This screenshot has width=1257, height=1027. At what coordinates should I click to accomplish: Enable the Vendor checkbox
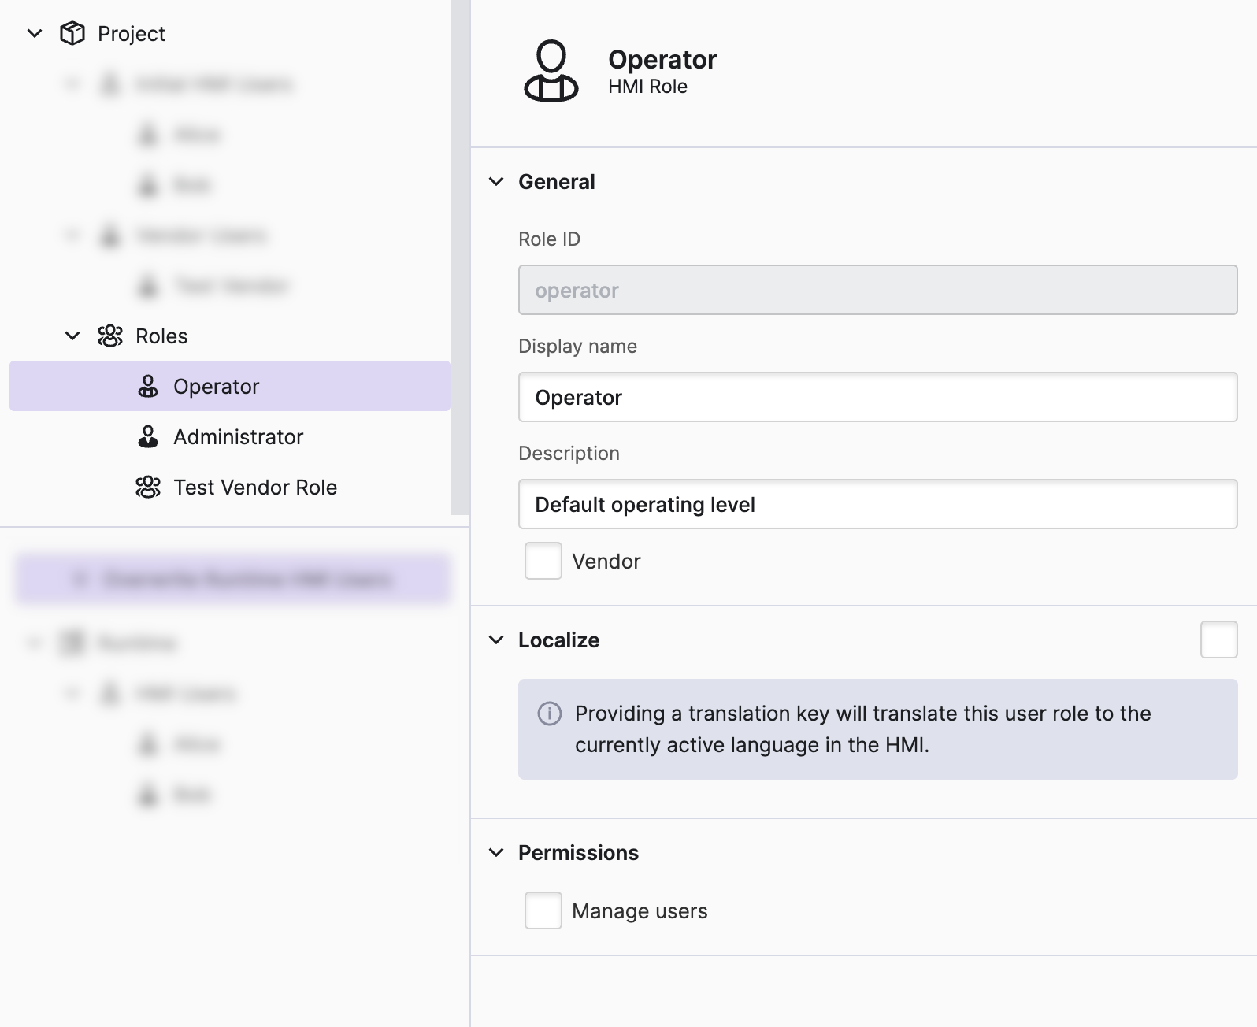tap(543, 561)
